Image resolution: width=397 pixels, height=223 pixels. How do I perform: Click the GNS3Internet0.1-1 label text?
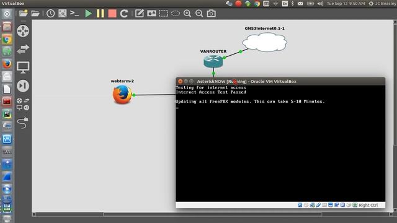[265, 28]
